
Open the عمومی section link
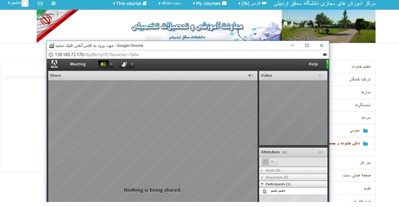(x=355, y=130)
